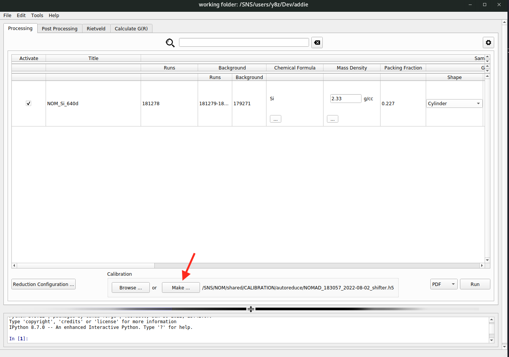Expand the Cylinder shape dropdown

pos(454,103)
